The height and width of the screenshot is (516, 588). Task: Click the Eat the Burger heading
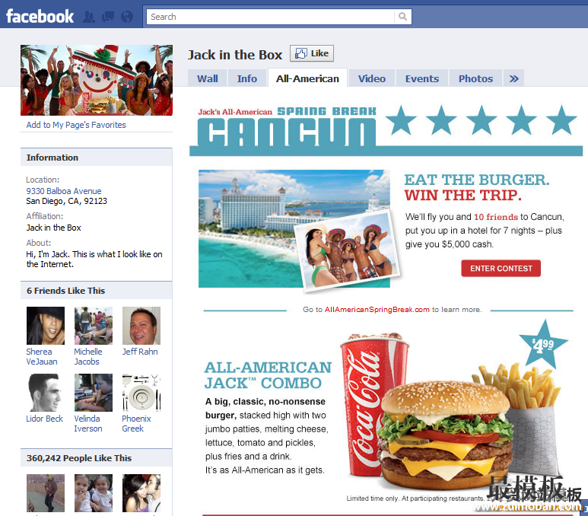coord(477,180)
